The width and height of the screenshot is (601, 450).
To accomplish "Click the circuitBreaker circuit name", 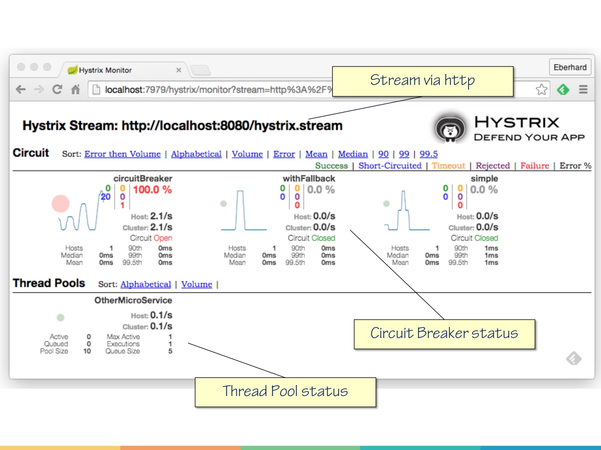I will point(143,178).
